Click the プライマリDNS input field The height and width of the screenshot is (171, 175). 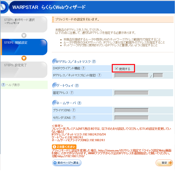coord(131,110)
